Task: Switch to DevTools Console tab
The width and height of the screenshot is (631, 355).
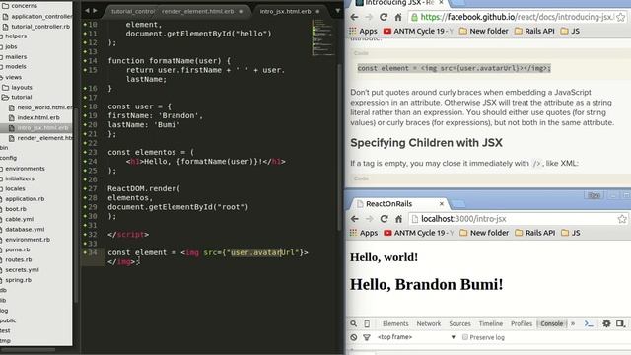Action: coord(552,323)
